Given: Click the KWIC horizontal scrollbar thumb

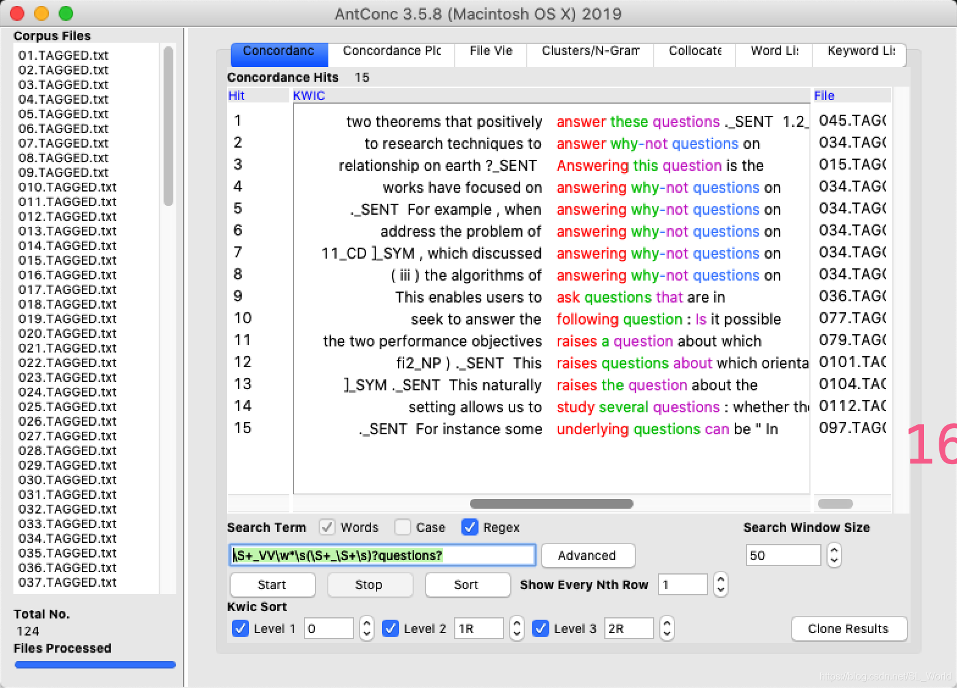Looking at the screenshot, I should click(551, 504).
